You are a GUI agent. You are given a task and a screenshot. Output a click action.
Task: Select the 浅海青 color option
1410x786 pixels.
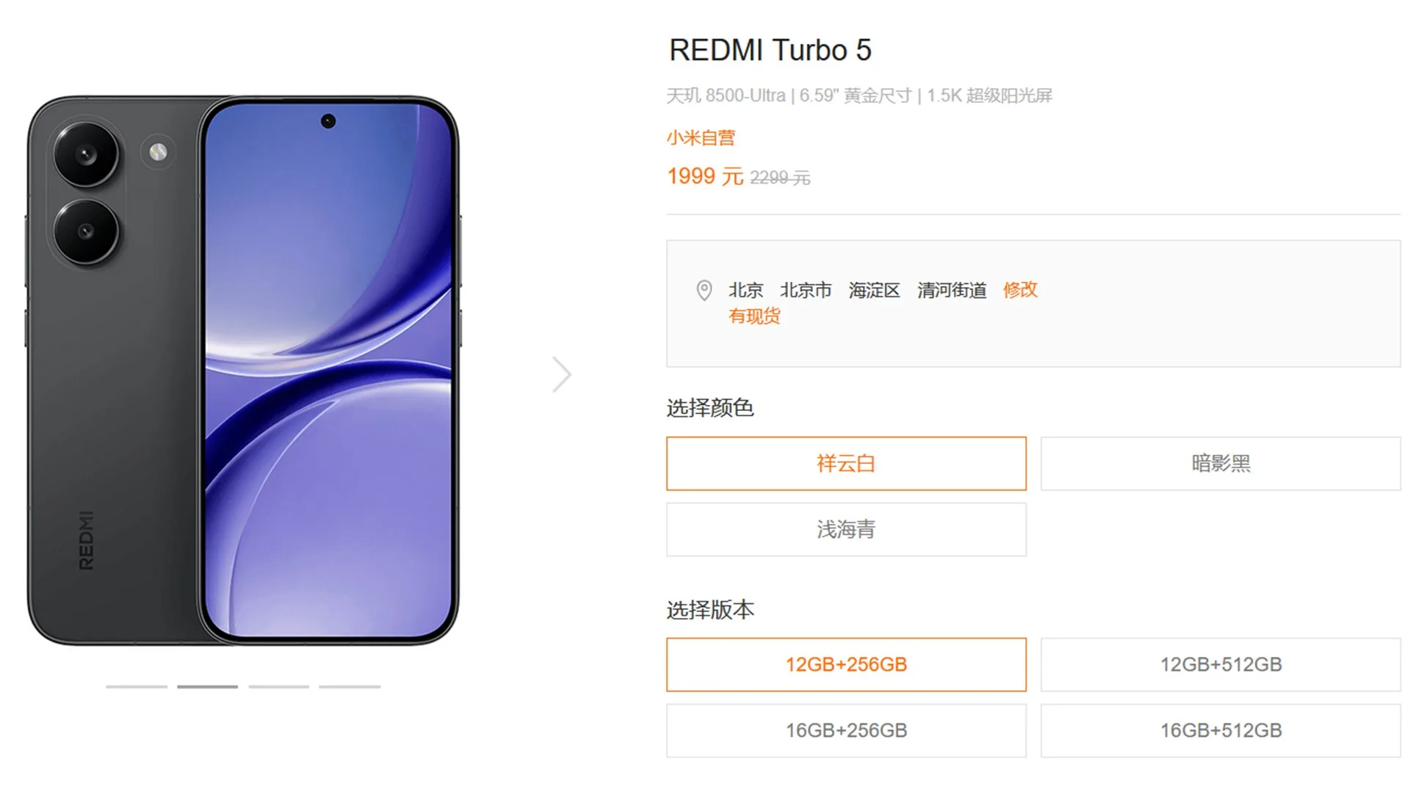[x=846, y=529]
